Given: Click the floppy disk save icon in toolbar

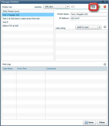Looking at the screenshot, I should click(93, 7).
